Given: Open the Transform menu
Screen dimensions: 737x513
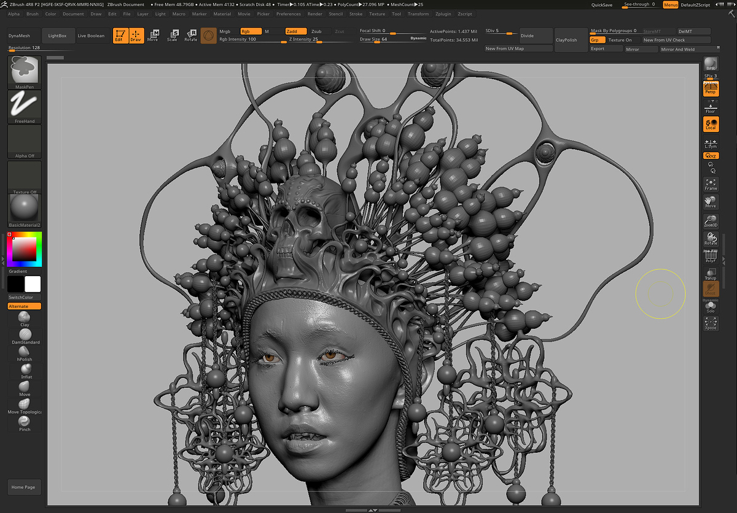Looking at the screenshot, I should [x=418, y=13].
